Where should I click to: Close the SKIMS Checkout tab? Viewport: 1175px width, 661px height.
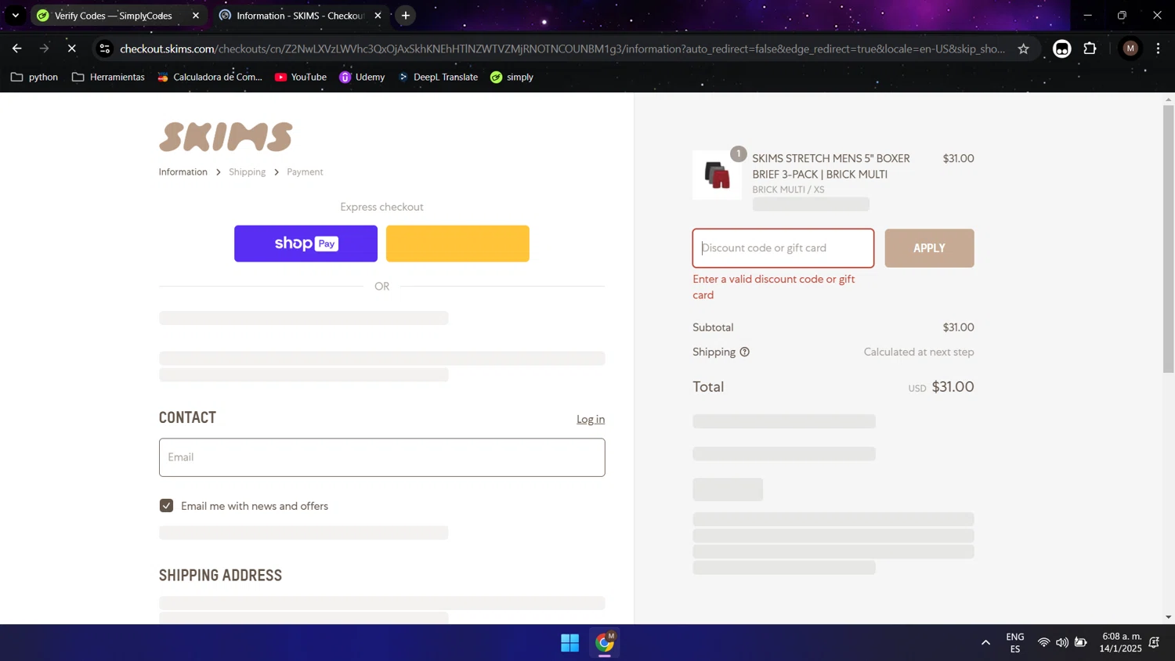pyautogui.click(x=378, y=16)
